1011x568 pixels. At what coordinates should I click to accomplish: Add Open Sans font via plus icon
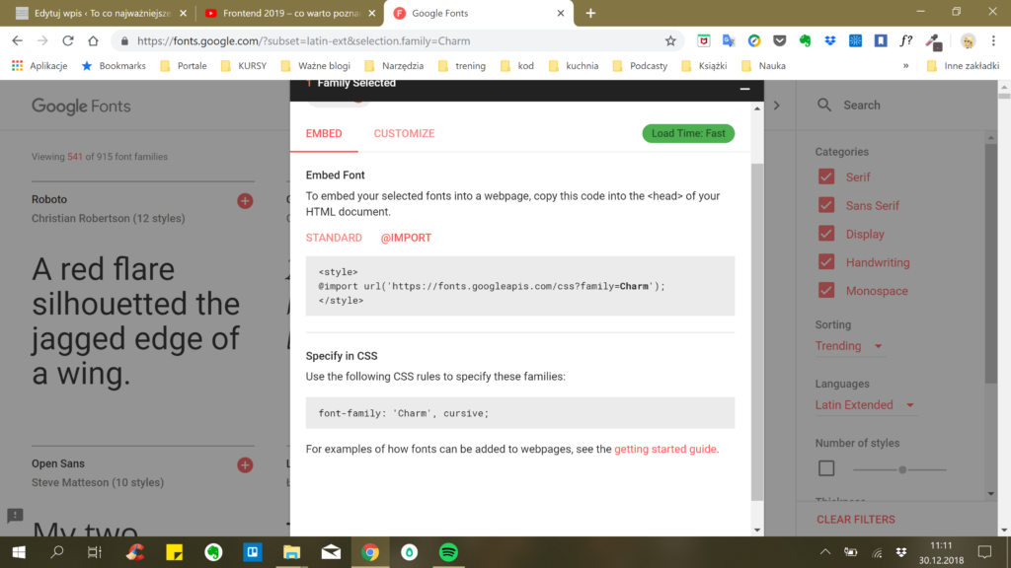(x=245, y=464)
